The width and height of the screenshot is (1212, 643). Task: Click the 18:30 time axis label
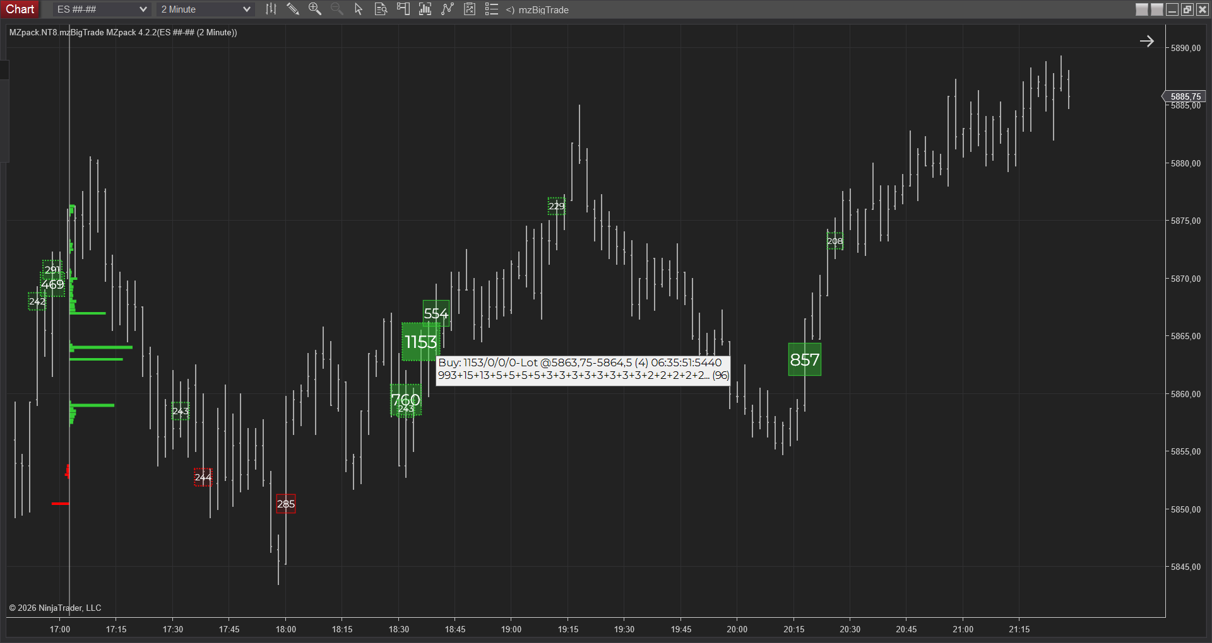[399, 629]
